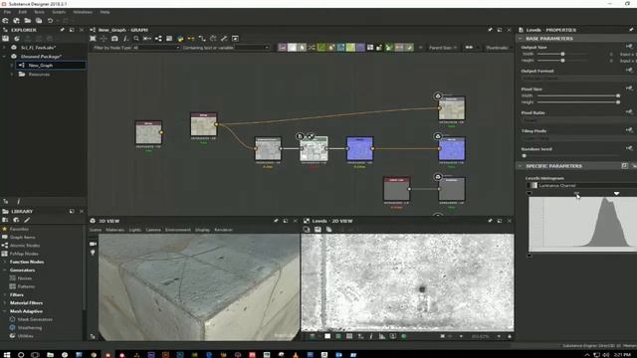Pin the Graph panel with pin icon
Viewport: 637px width, 358px height.
[490, 30]
